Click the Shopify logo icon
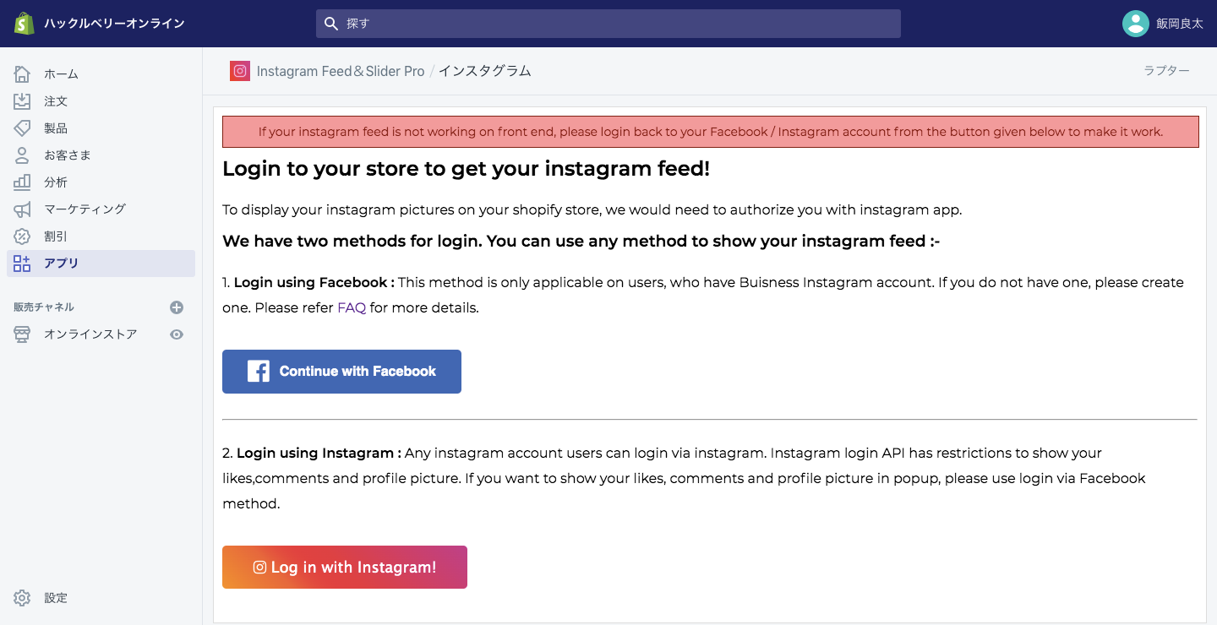The width and height of the screenshot is (1217, 625). tap(24, 24)
